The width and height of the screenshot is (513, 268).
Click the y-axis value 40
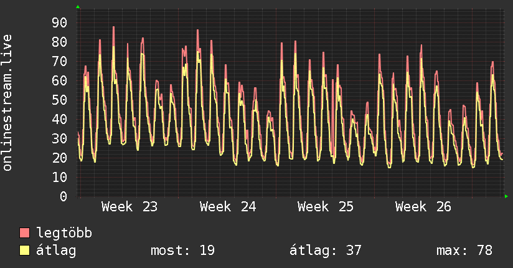[x=60, y=119]
